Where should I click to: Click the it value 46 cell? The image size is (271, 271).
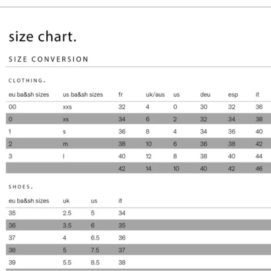pyautogui.click(x=259, y=169)
